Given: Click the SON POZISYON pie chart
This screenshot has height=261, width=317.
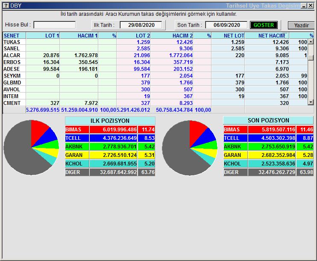Looking at the screenshot, I should [x=190, y=148].
